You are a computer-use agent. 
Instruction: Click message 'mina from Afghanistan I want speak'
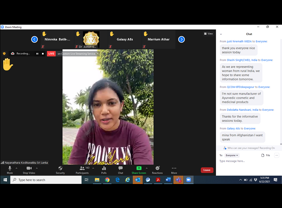click(x=242, y=137)
